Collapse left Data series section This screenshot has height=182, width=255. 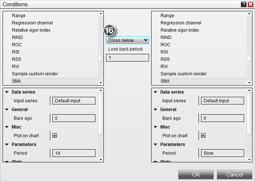(7, 92)
